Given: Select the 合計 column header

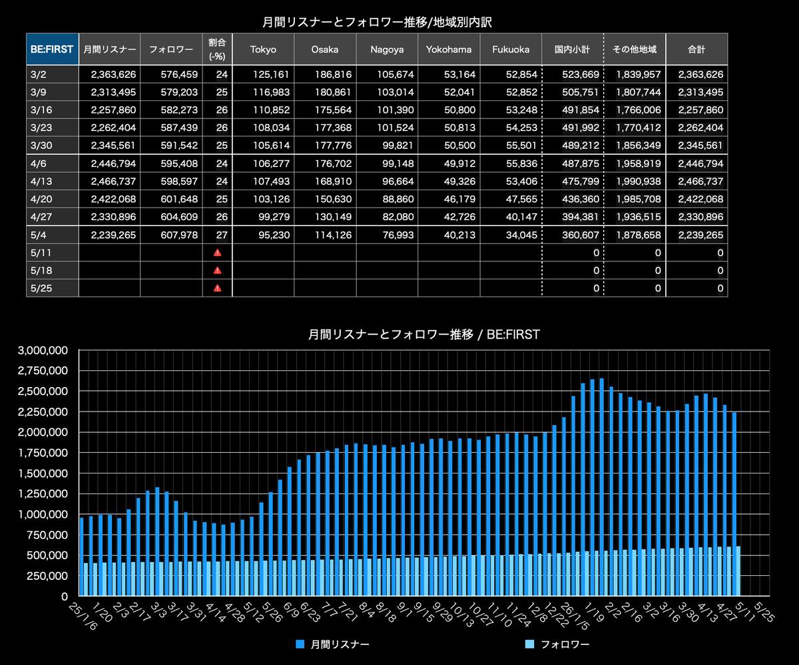Looking at the screenshot, I should pos(696,49).
